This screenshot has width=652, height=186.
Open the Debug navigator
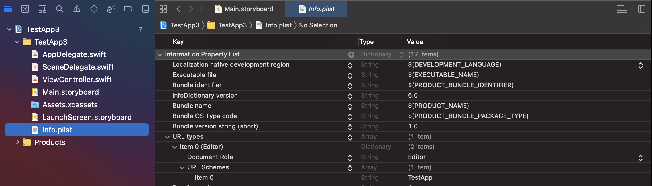[111, 9]
